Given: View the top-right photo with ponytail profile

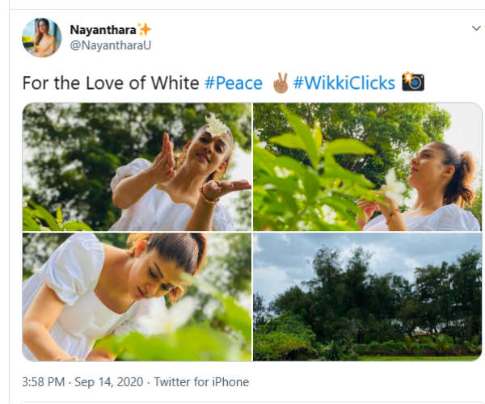Looking at the screenshot, I should [368, 167].
